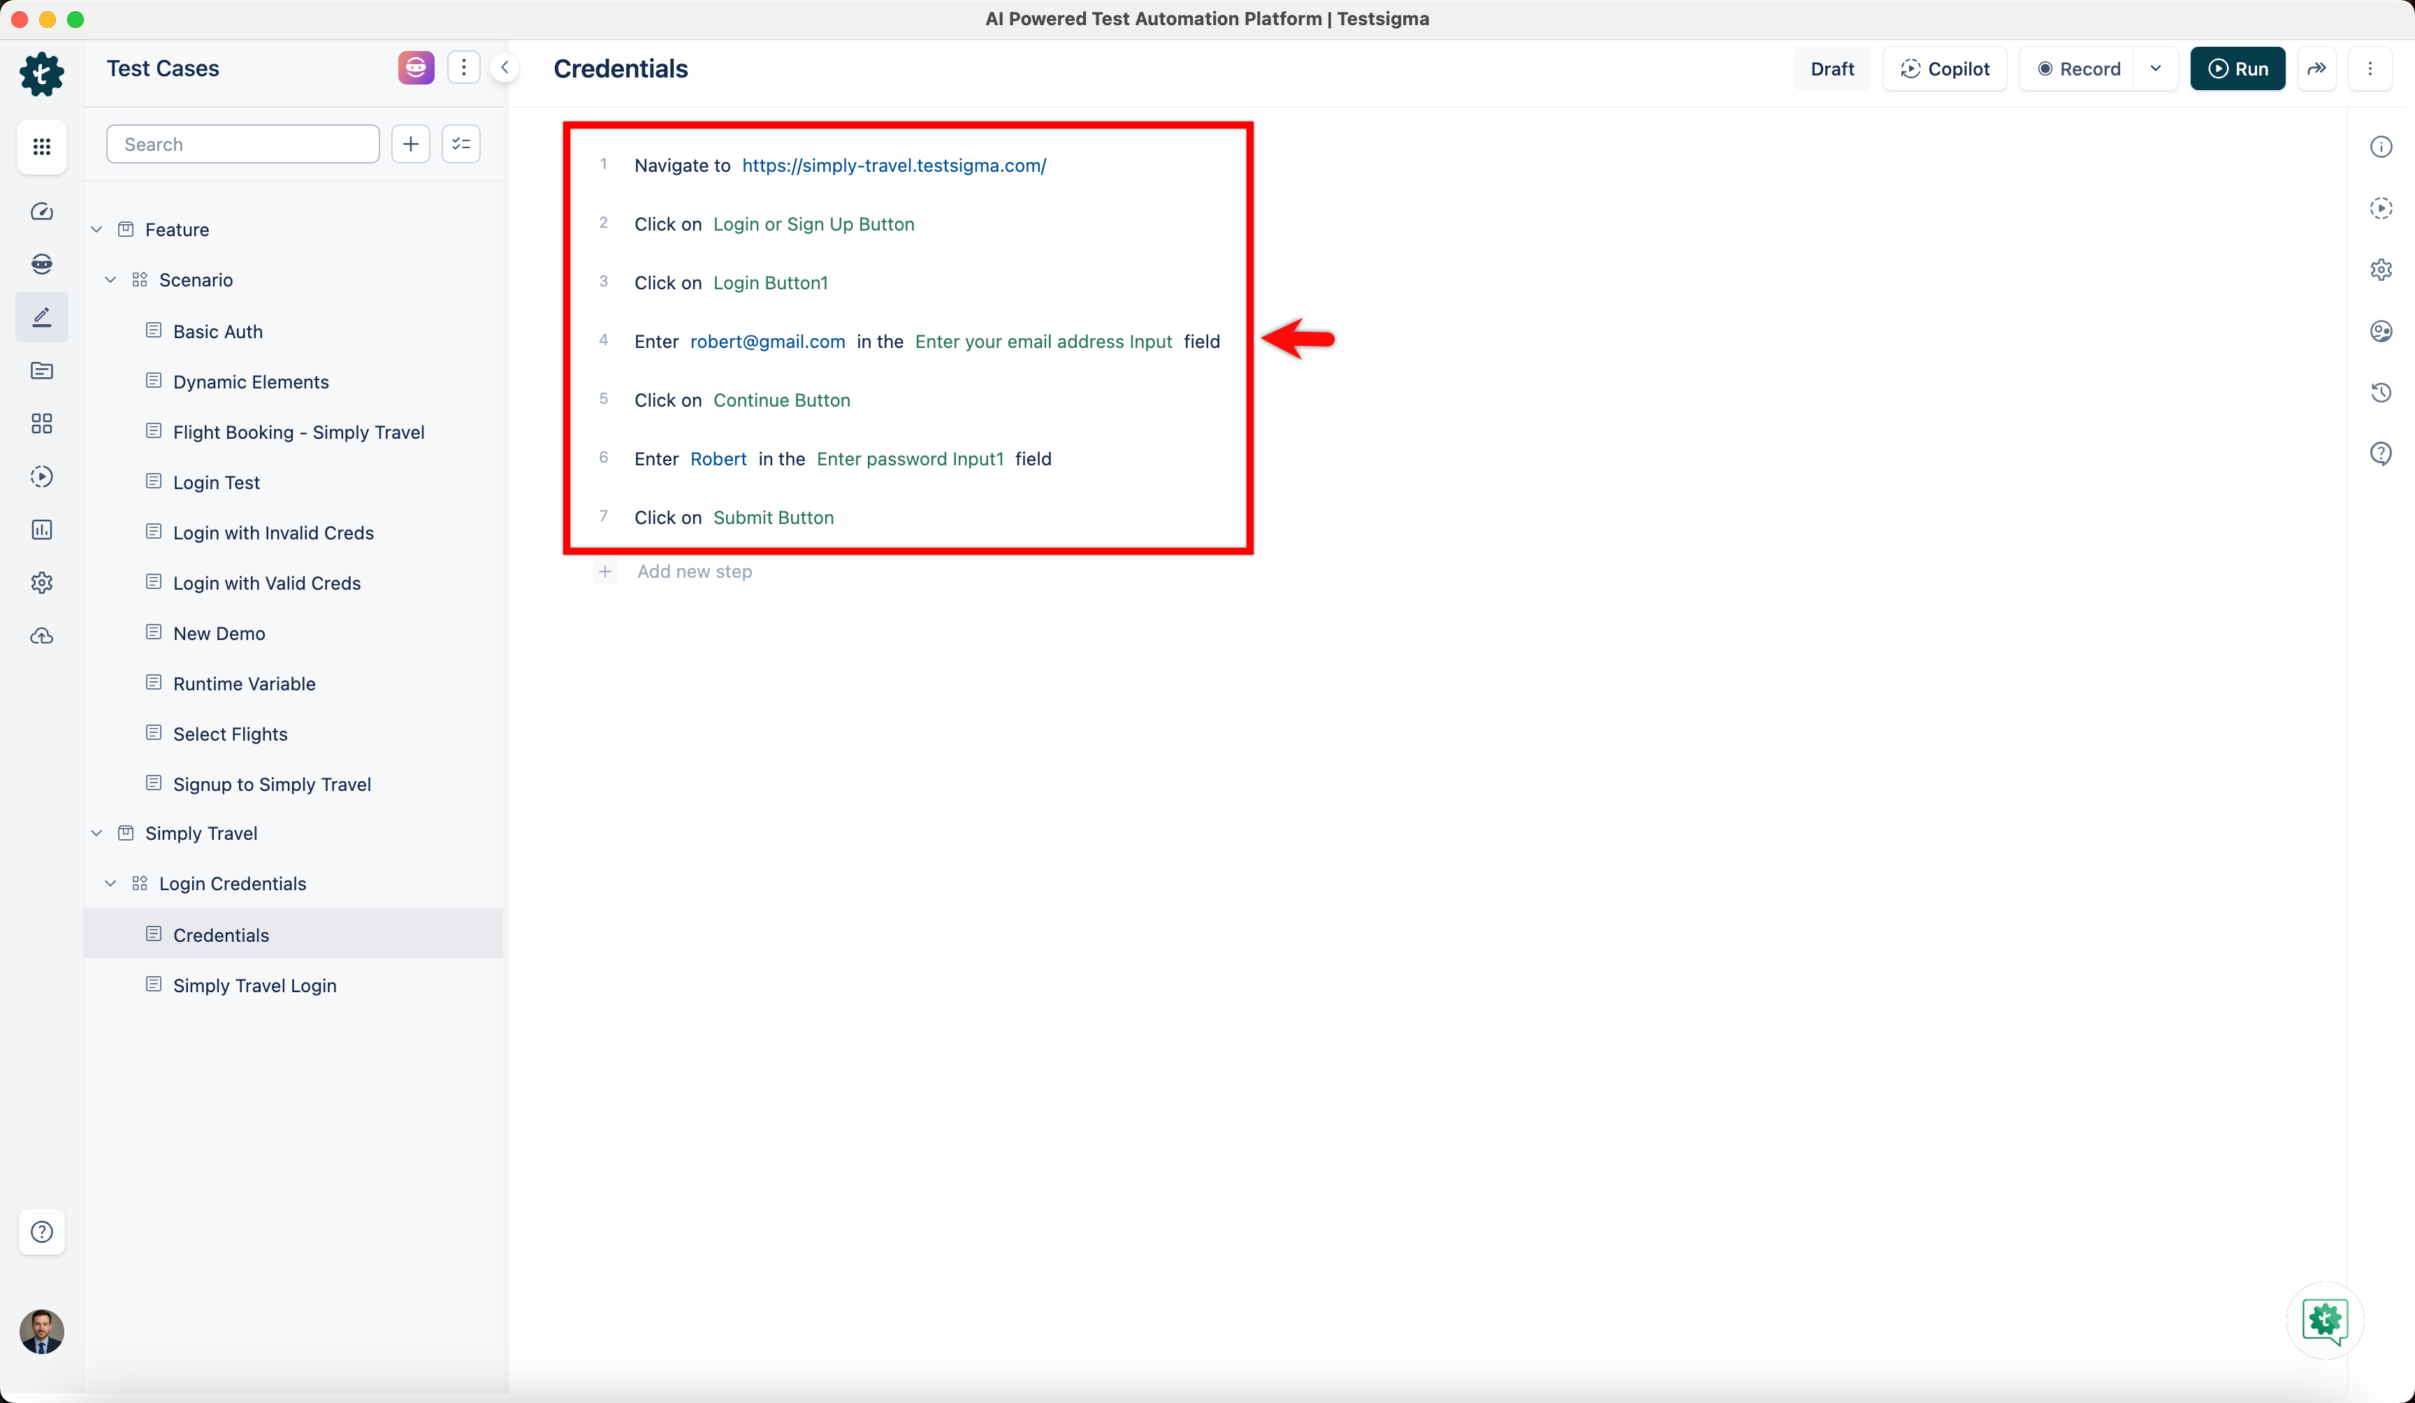Click the share arrow icon next to Run
2415x1403 pixels.
click(x=2316, y=69)
